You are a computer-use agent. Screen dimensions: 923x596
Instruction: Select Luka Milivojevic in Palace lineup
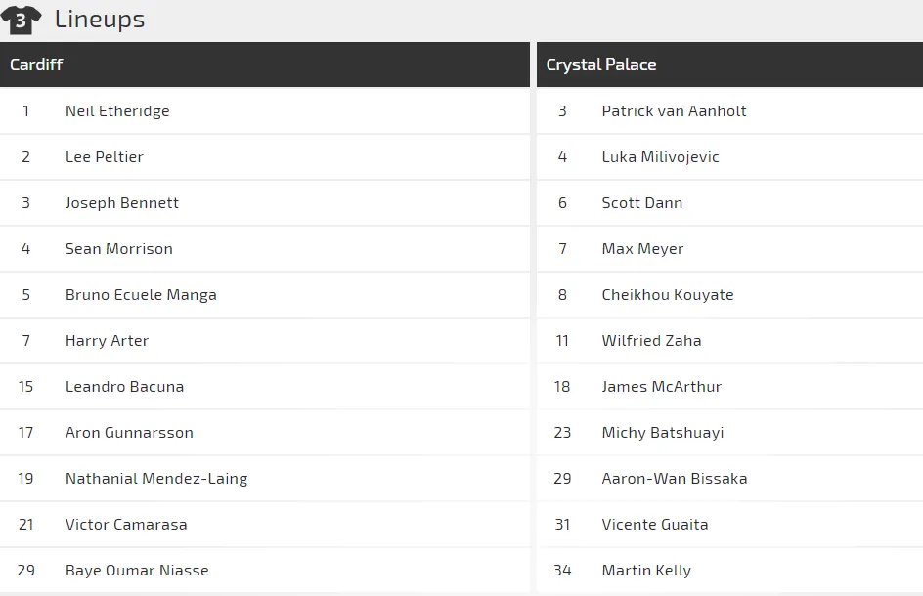(660, 157)
